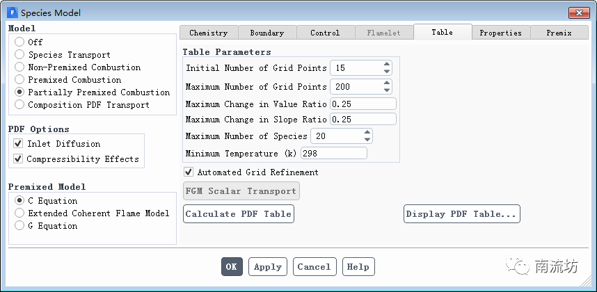Select Extended Coherent Flame Model
Viewport: 597px width, 292px height.
[19, 213]
